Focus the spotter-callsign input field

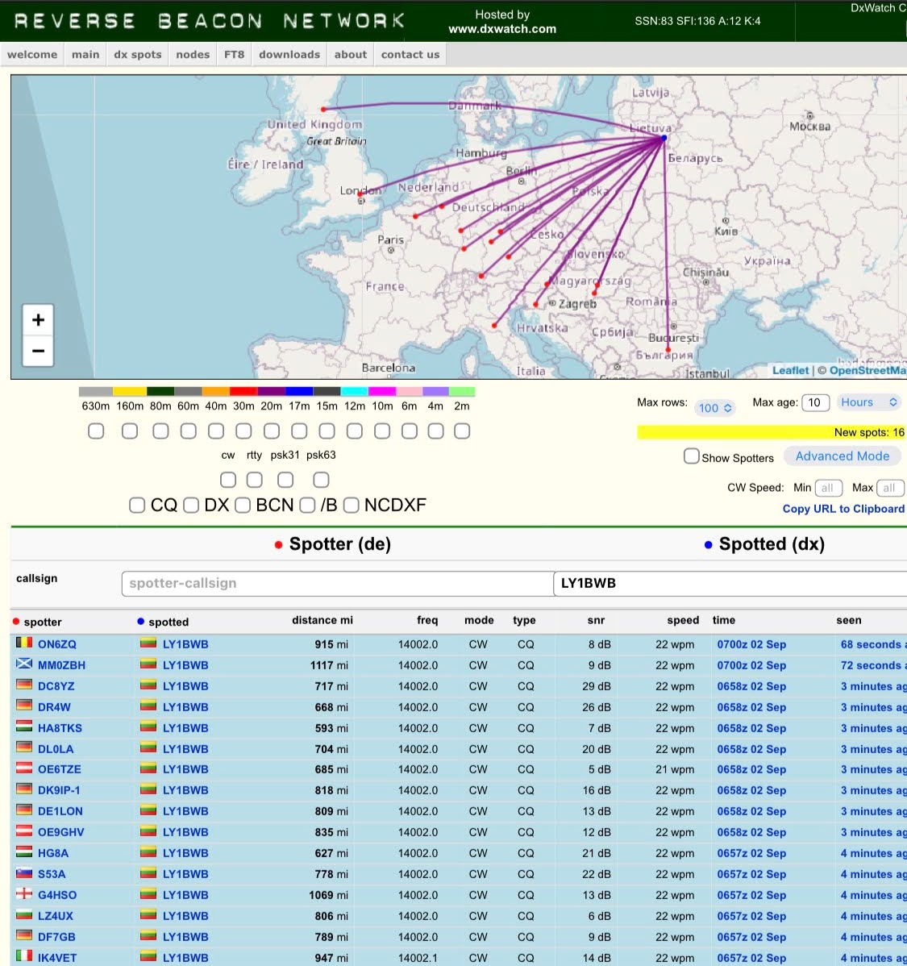point(337,583)
